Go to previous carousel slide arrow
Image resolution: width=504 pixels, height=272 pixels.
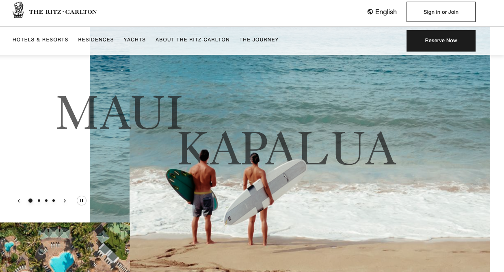[x=19, y=201]
